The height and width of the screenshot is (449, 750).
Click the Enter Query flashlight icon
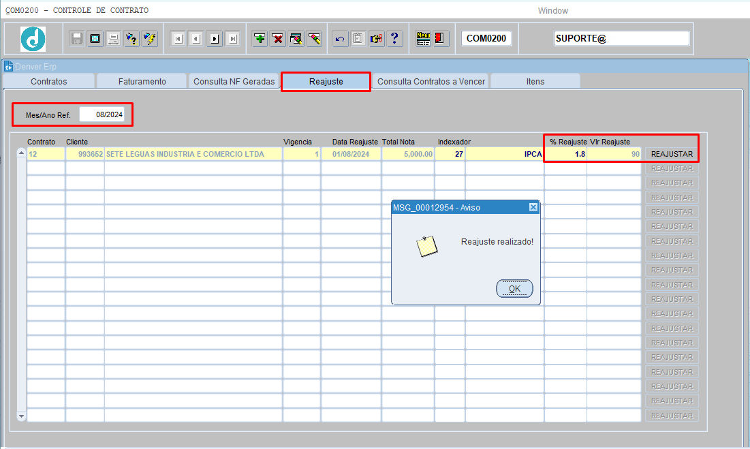click(x=131, y=39)
